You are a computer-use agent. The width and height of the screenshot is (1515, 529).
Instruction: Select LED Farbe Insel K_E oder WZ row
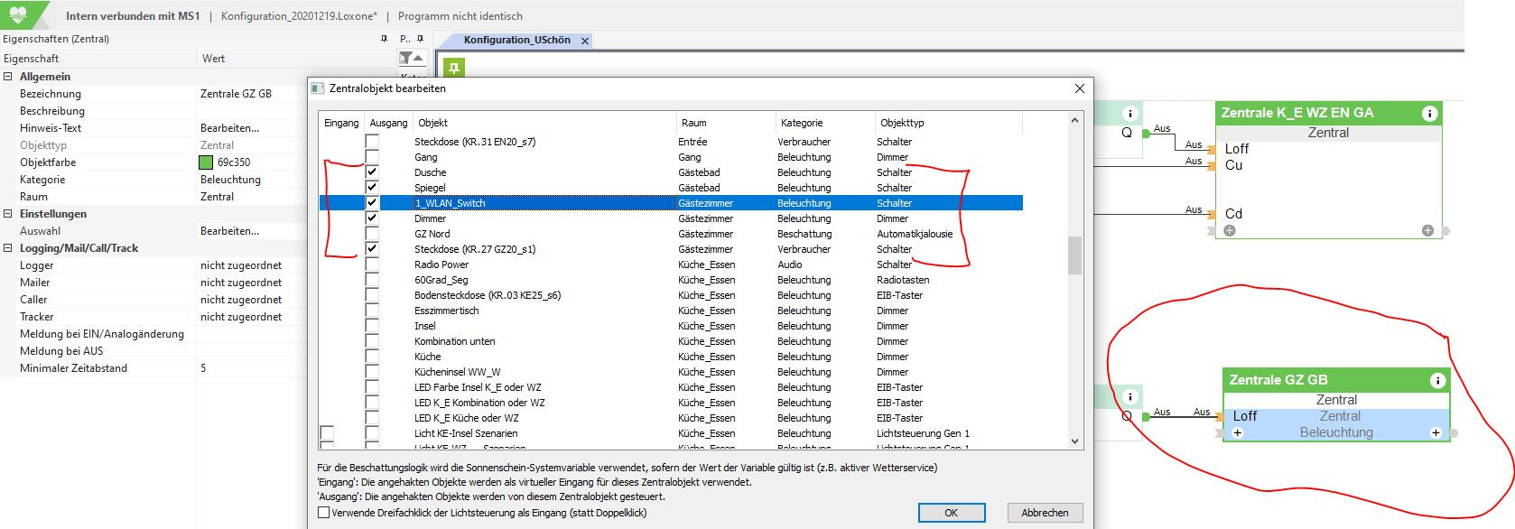[x=671, y=387]
